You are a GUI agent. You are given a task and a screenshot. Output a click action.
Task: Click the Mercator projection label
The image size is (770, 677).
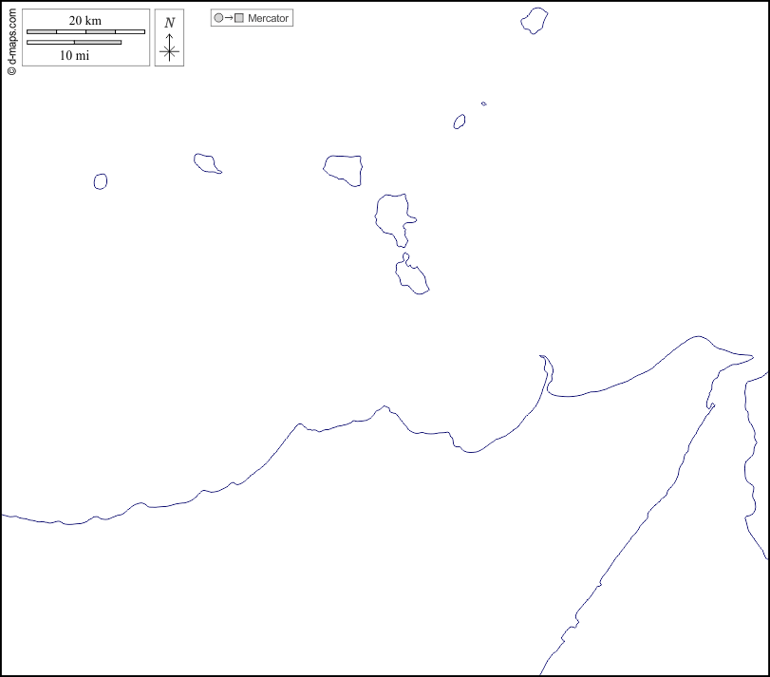(x=268, y=18)
